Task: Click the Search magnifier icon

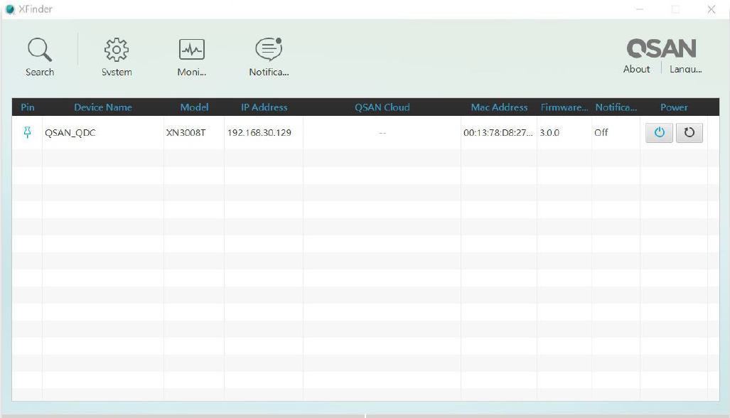Action: [40, 50]
